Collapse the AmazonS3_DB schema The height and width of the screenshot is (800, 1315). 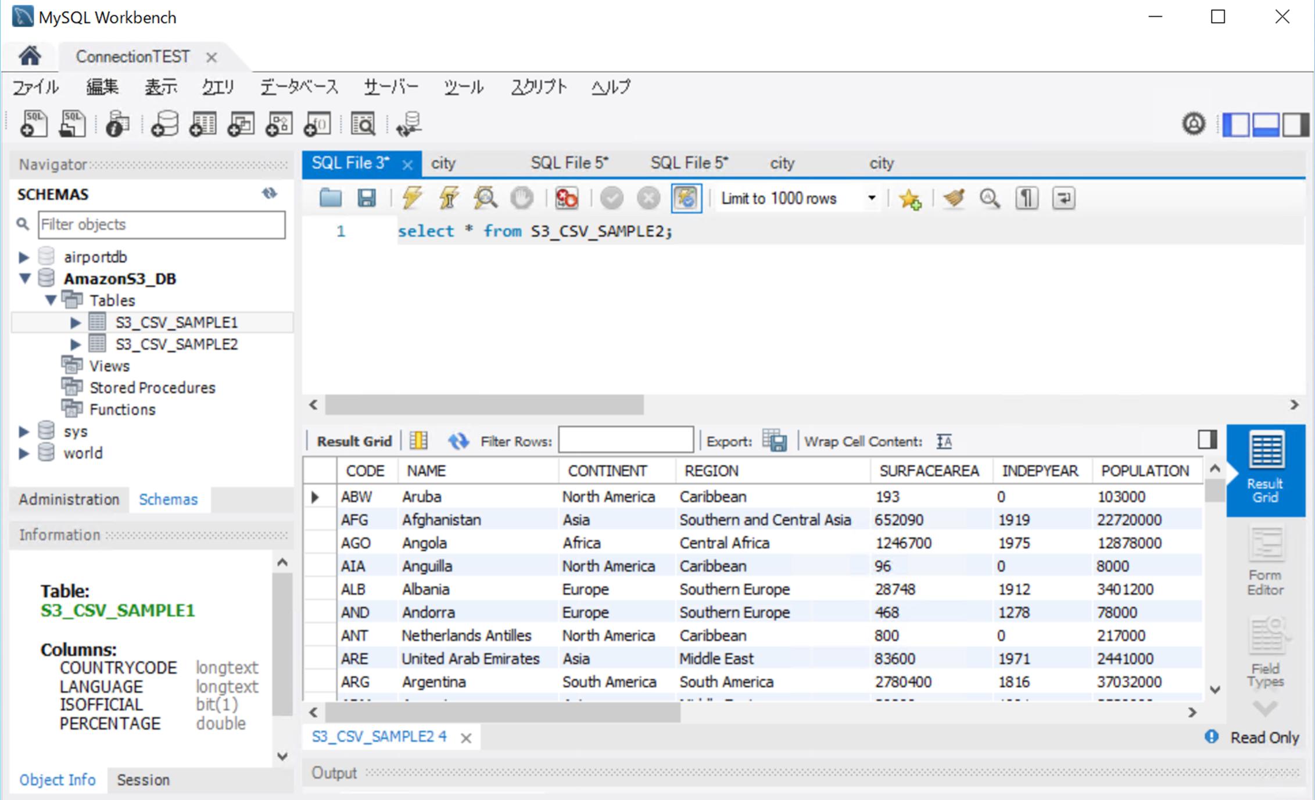tap(25, 278)
